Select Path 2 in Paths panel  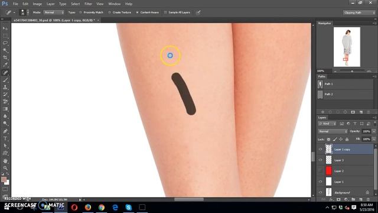(345, 94)
